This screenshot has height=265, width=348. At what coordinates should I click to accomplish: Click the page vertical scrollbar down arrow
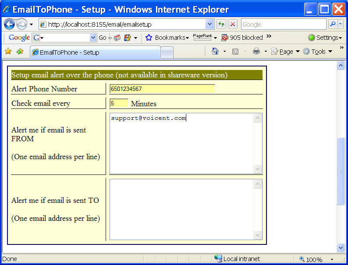pyautogui.click(x=341, y=248)
